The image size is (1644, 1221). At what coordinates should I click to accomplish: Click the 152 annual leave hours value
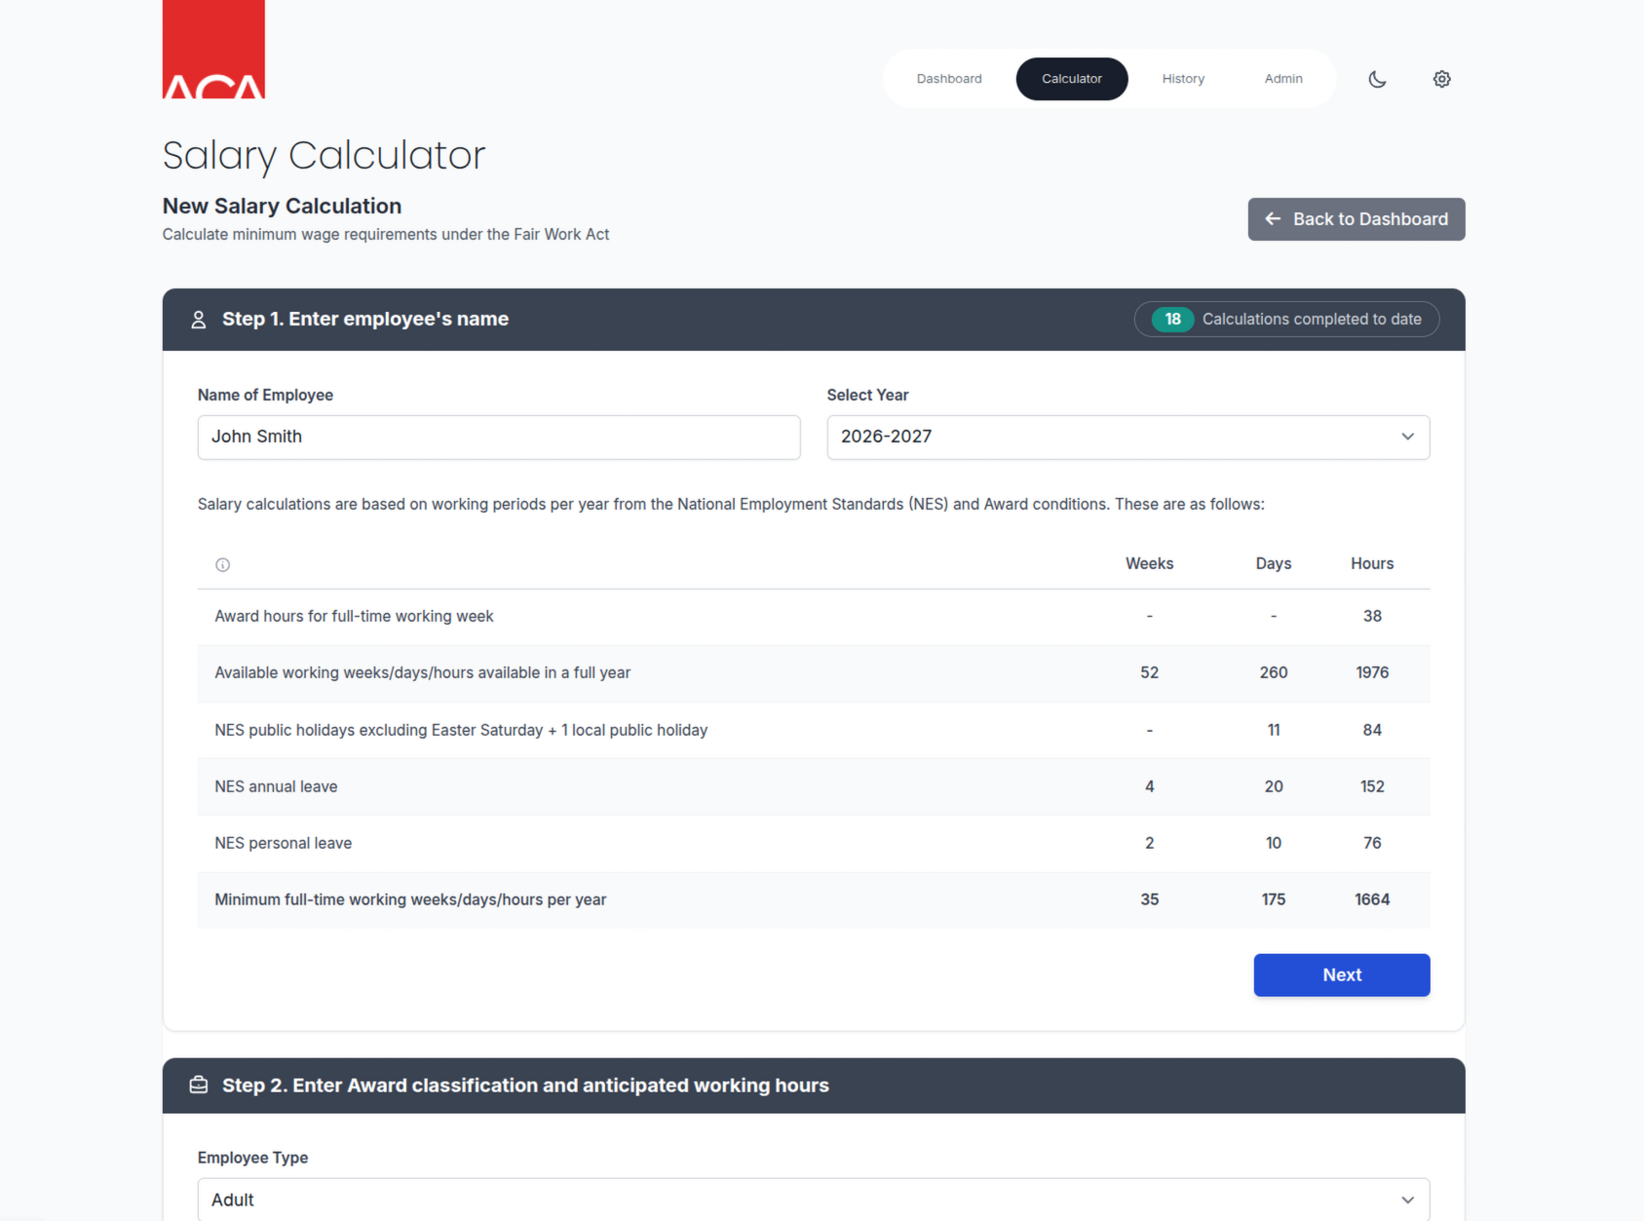pos(1372,787)
